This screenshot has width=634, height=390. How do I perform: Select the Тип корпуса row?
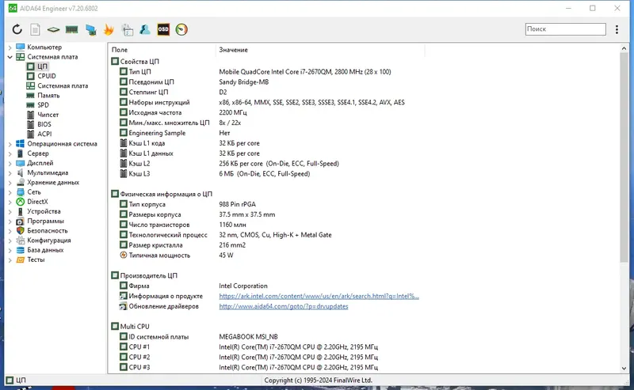click(x=364, y=204)
